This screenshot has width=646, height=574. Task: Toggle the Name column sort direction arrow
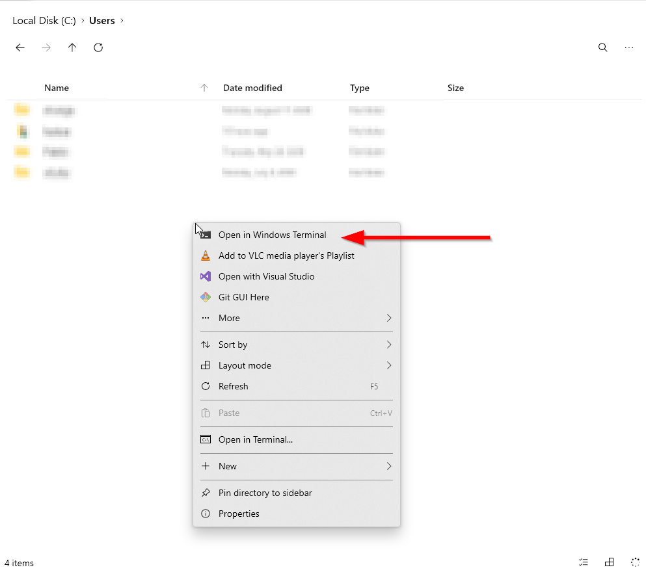204,87
